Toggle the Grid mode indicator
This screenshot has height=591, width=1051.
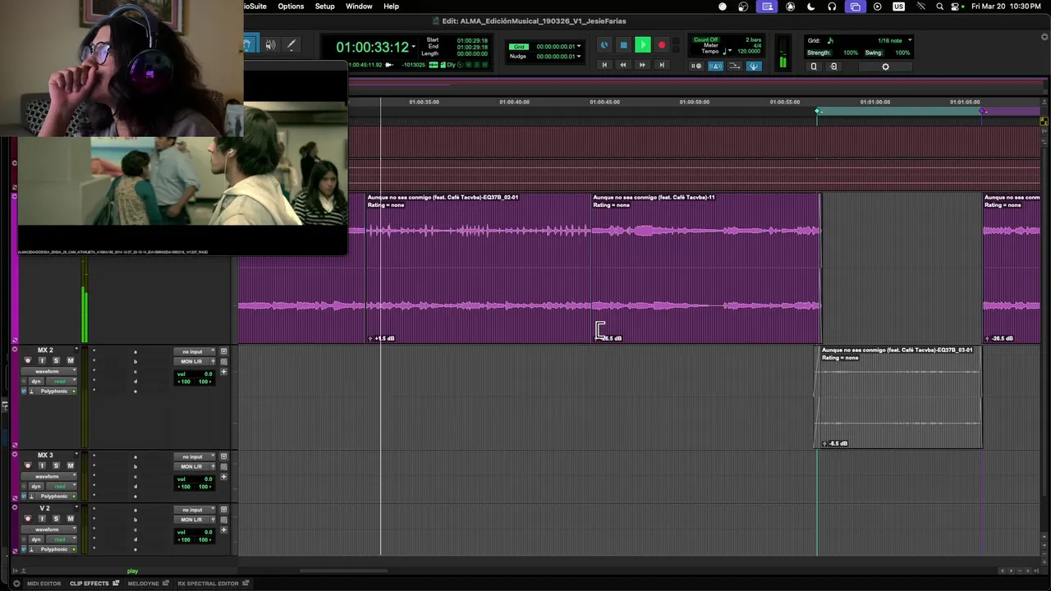pyautogui.click(x=518, y=47)
